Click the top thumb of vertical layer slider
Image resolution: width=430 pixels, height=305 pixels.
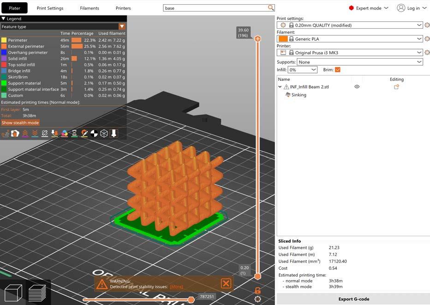pos(257,39)
